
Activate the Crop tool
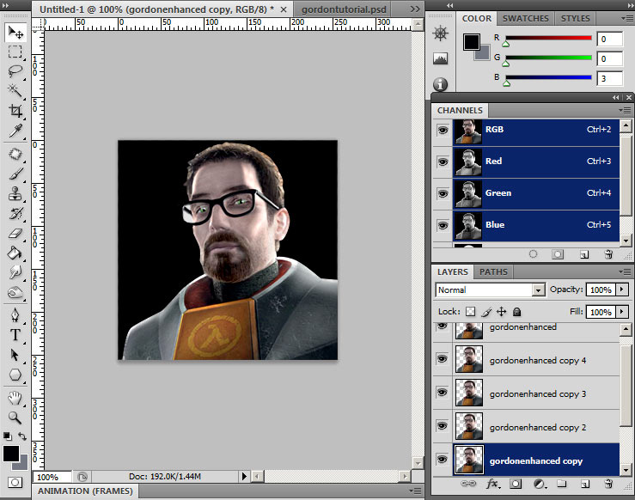coord(15,111)
